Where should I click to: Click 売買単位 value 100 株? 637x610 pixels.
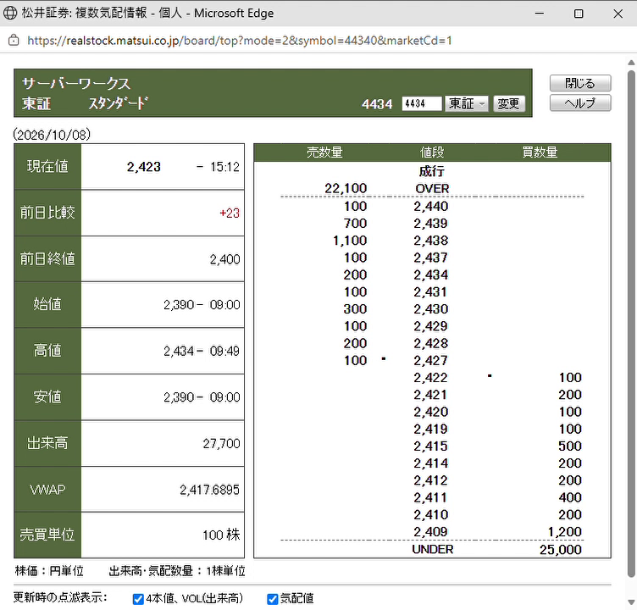tap(221, 535)
